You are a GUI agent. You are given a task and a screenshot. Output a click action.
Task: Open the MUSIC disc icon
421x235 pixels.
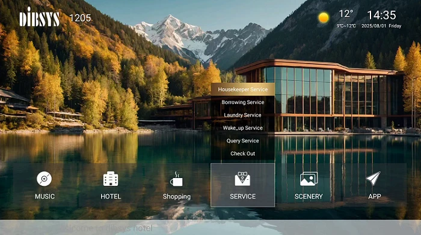45,179
